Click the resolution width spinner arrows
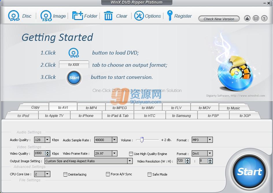 click(187, 161)
